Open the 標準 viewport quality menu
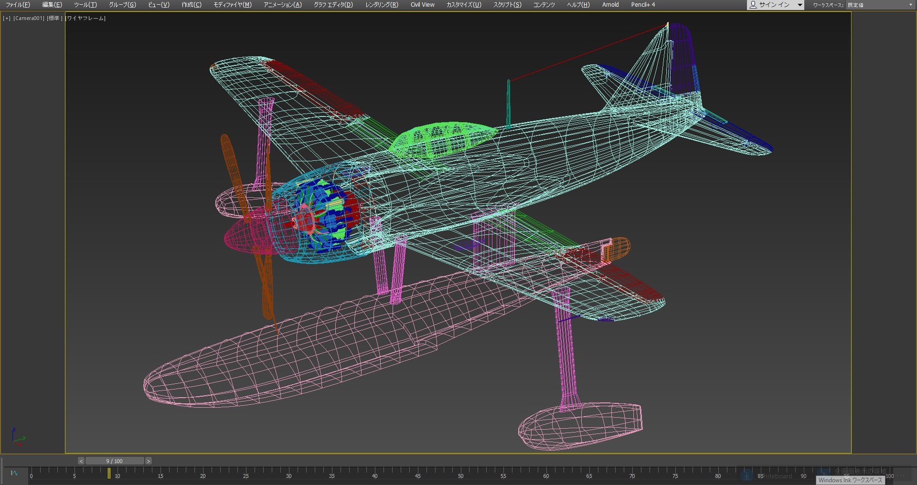This screenshot has width=917, height=485. pos(54,18)
